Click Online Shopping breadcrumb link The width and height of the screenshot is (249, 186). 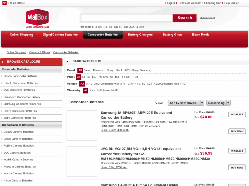point(16,52)
